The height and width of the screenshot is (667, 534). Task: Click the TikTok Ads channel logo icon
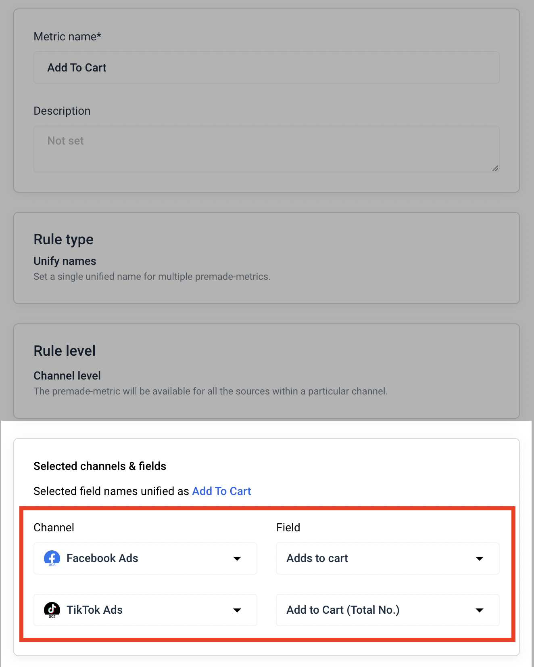52,610
